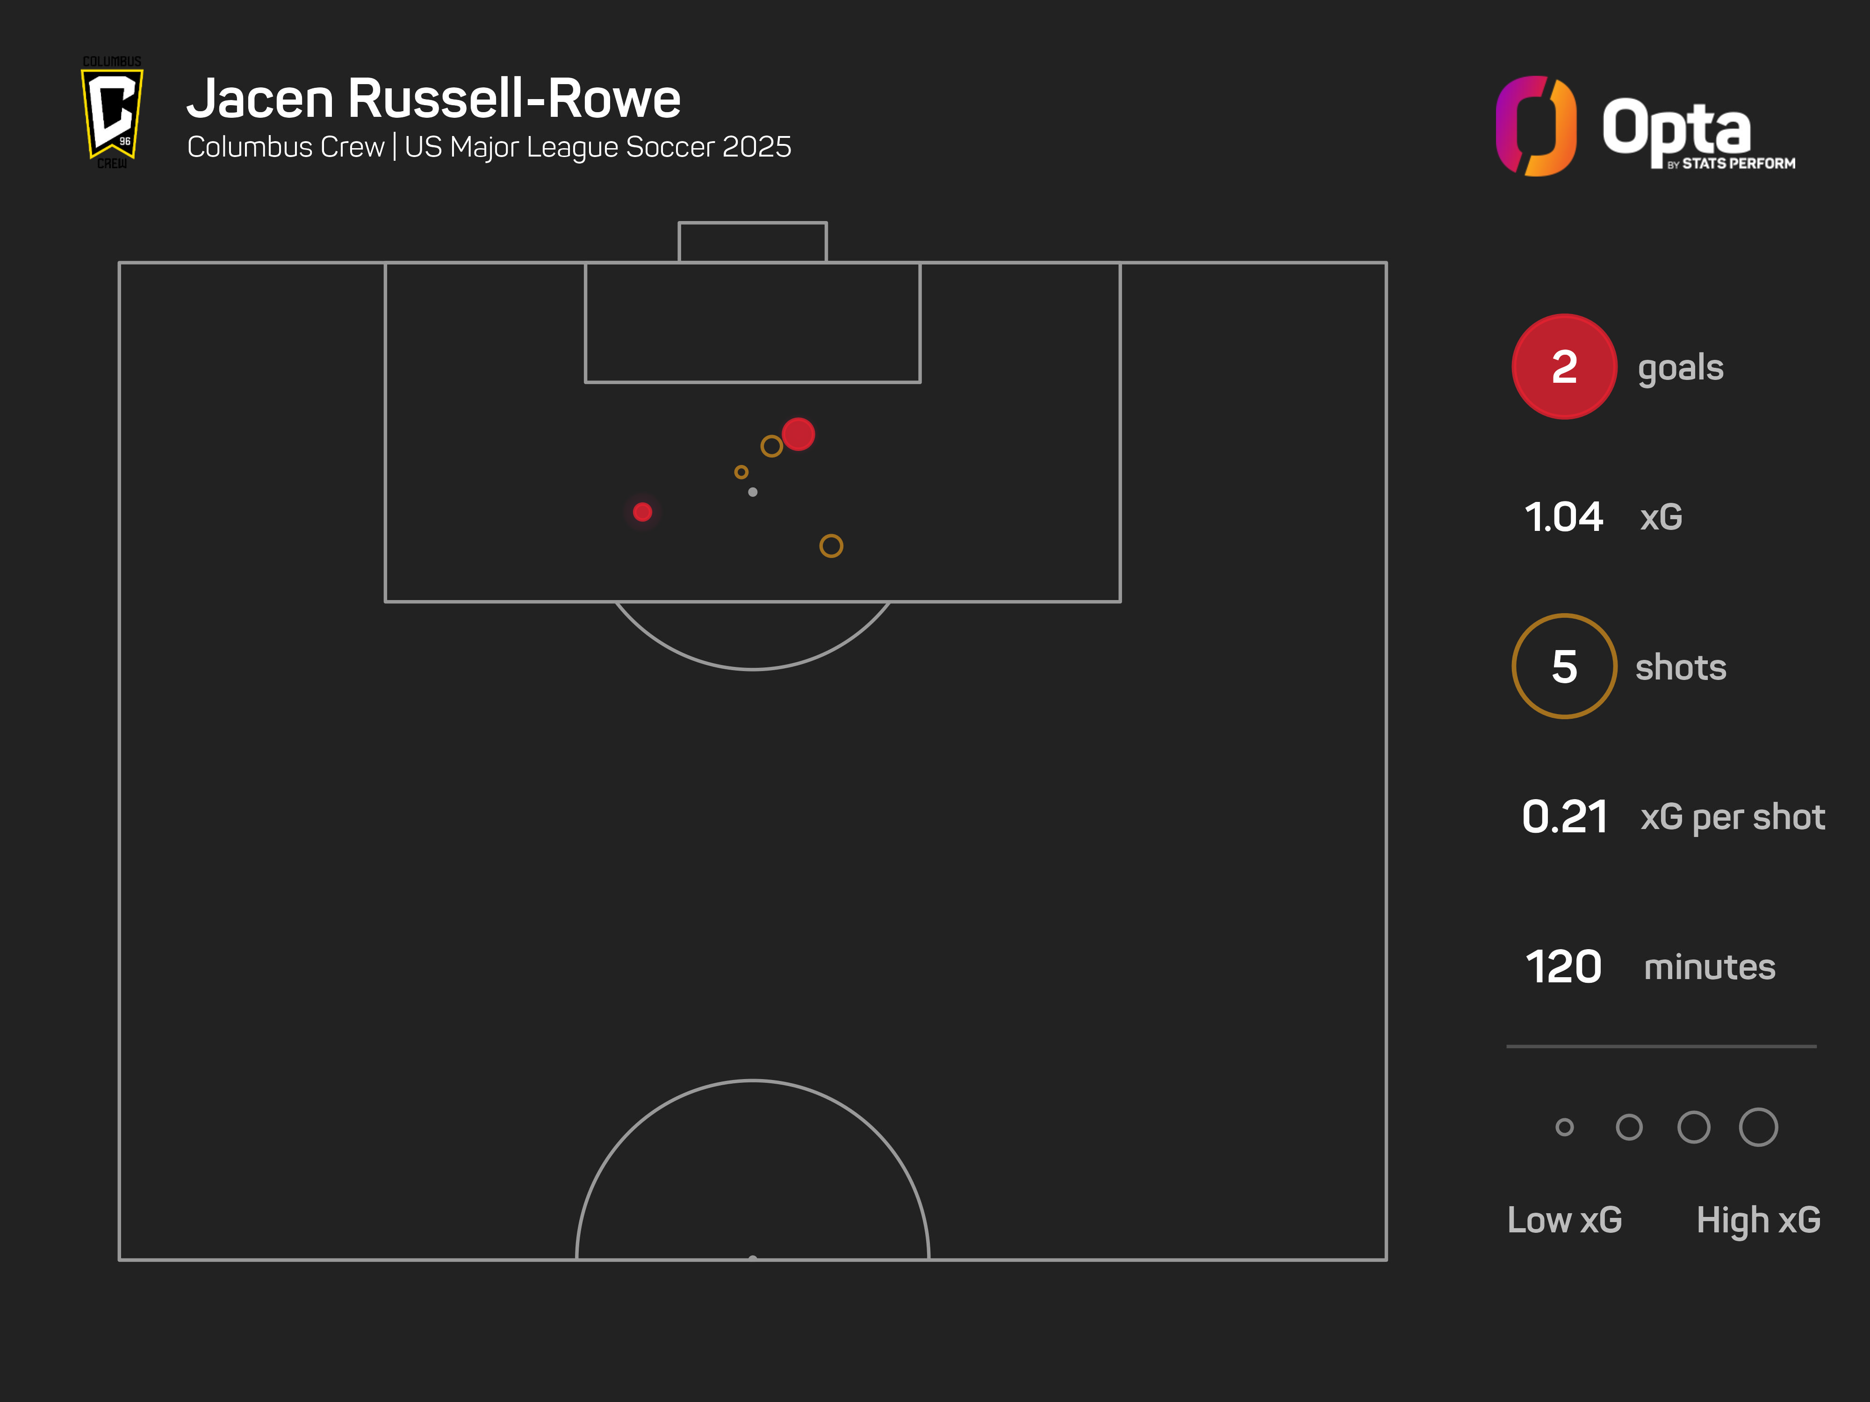Click the Opta logo icon
Image resolution: width=1870 pixels, height=1402 pixels.
click(x=1535, y=126)
